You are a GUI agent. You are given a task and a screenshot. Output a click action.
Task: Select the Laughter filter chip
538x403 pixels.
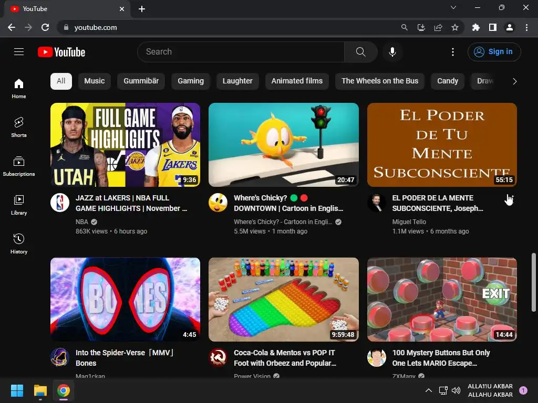coord(237,81)
